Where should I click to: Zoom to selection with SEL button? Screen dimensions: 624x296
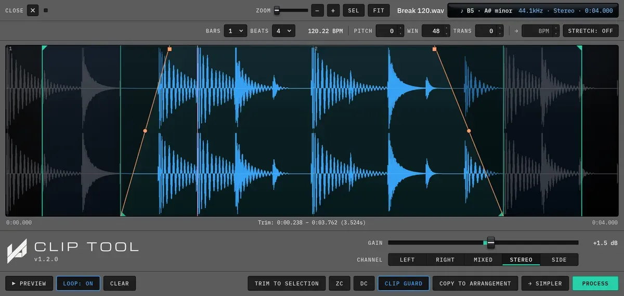pyautogui.click(x=354, y=10)
